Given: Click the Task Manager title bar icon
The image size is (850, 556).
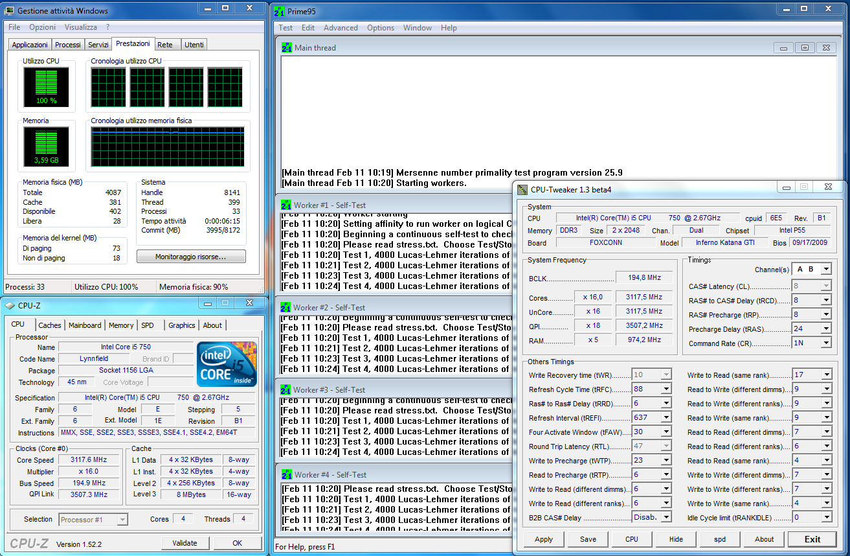Looking at the screenshot, I should 10,11.
